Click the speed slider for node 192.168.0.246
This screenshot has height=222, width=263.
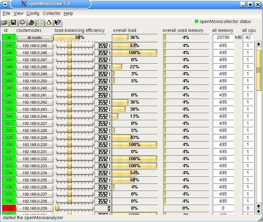pyautogui.click(x=74, y=53)
